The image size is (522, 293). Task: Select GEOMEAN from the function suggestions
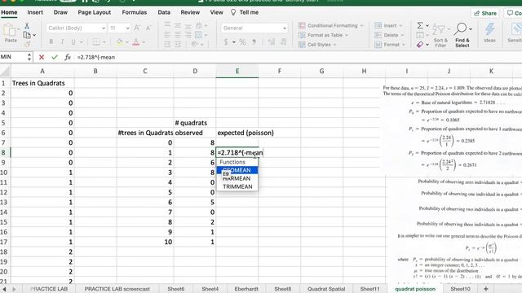[x=237, y=170]
